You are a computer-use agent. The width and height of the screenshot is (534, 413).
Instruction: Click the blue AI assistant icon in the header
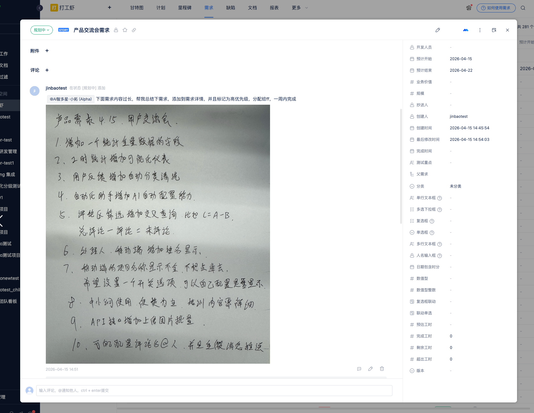click(466, 30)
